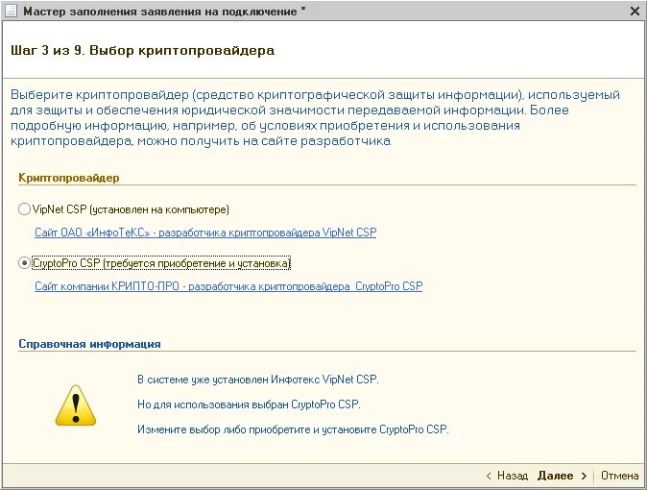The width and height of the screenshot is (647, 490).
Task: Click the 'Справочная информация' section header
Action: [89, 344]
